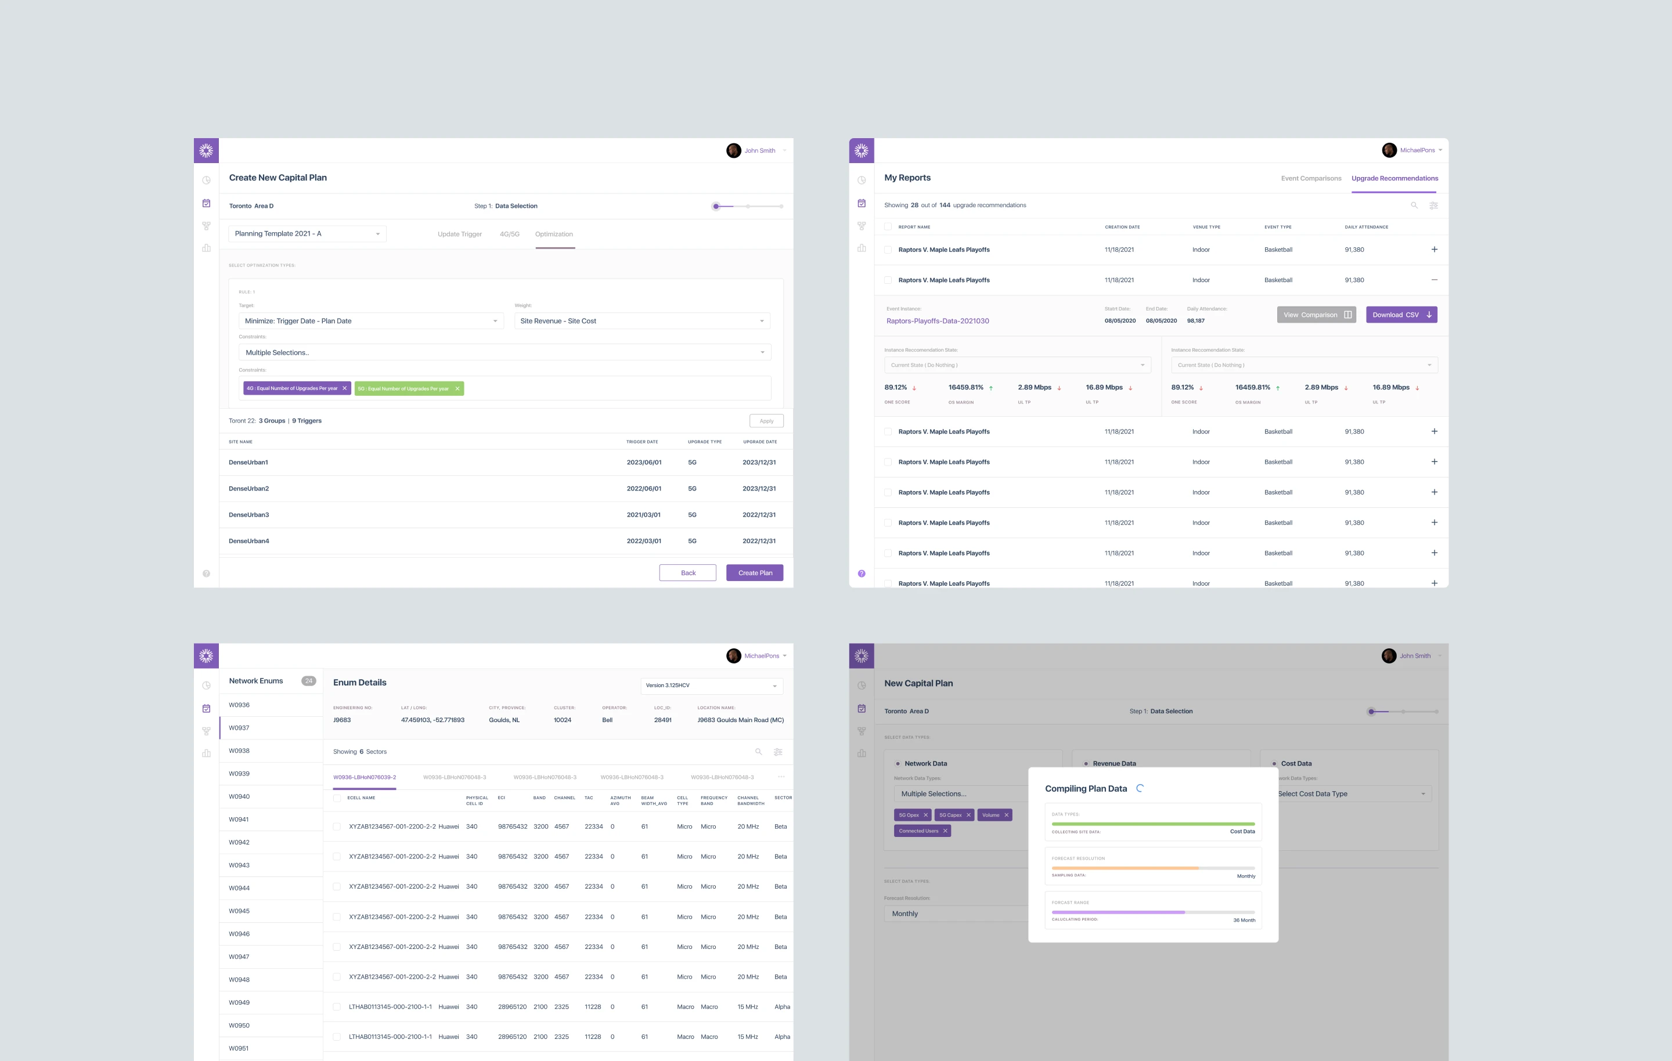Click search icon in My Reports panel
Viewport: 1672px width, 1061px height.
click(1414, 205)
